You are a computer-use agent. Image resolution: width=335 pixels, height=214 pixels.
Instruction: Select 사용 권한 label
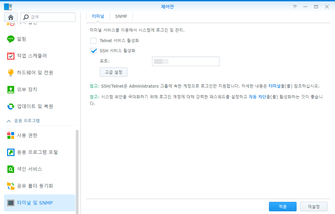(x=27, y=135)
